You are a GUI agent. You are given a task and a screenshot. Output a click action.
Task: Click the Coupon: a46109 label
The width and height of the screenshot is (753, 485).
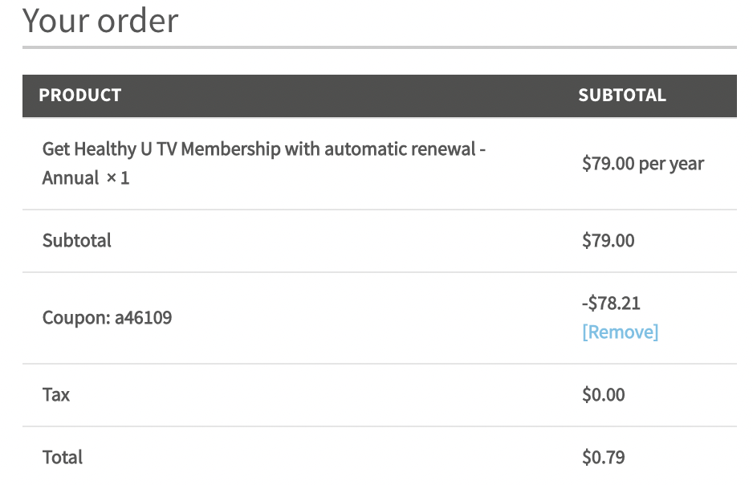click(x=107, y=317)
